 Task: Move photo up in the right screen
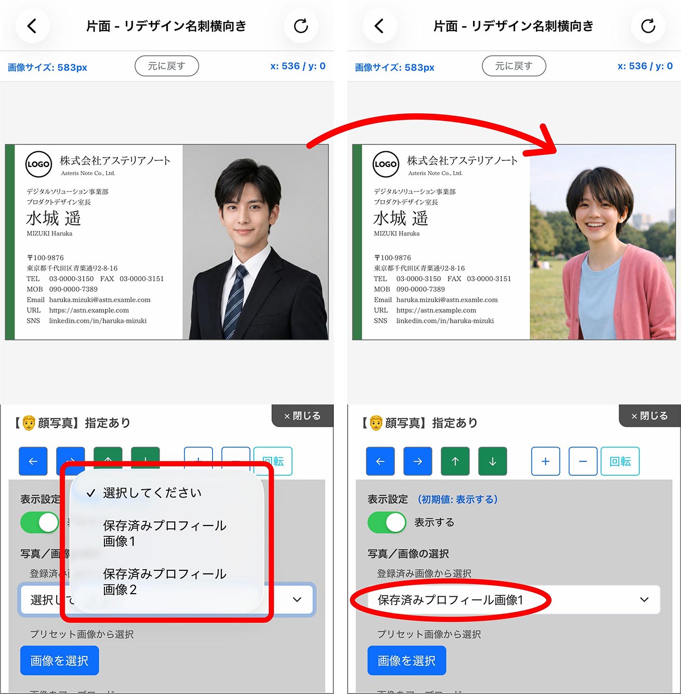(x=455, y=461)
